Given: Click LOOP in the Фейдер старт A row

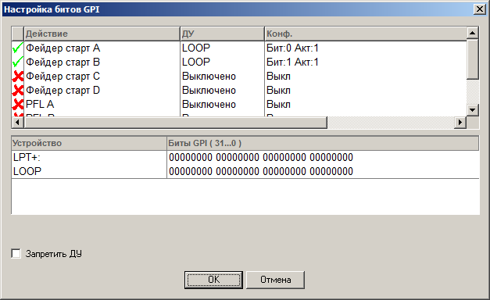Looking at the screenshot, I should pos(196,48).
